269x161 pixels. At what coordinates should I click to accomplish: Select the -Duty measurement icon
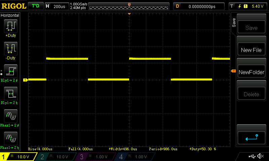point(11,49)
